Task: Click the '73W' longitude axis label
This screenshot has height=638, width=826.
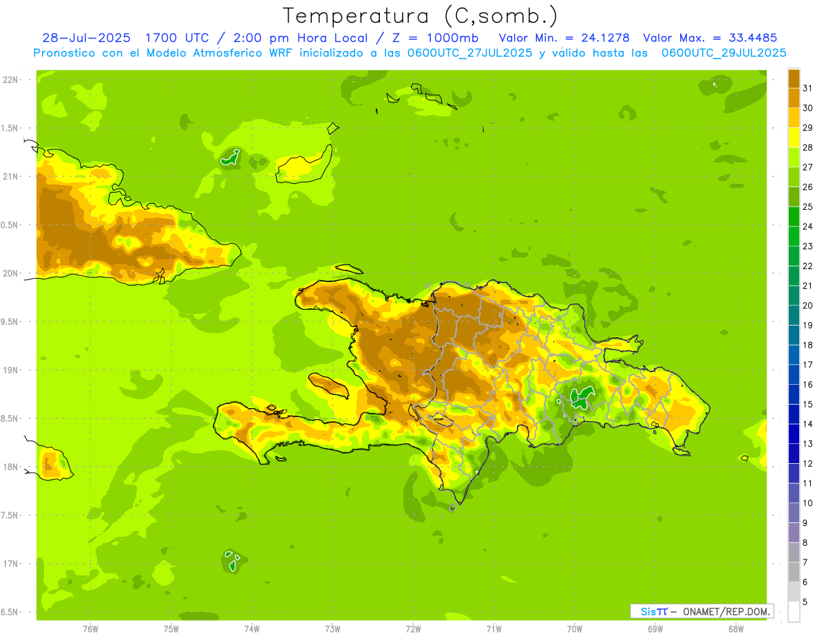Action: pyautogui.click(x=332, y=629)
